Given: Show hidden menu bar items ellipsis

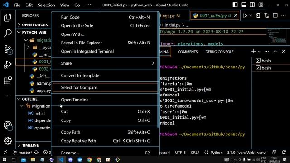Looking at the screenshot, I should (89, 5).
